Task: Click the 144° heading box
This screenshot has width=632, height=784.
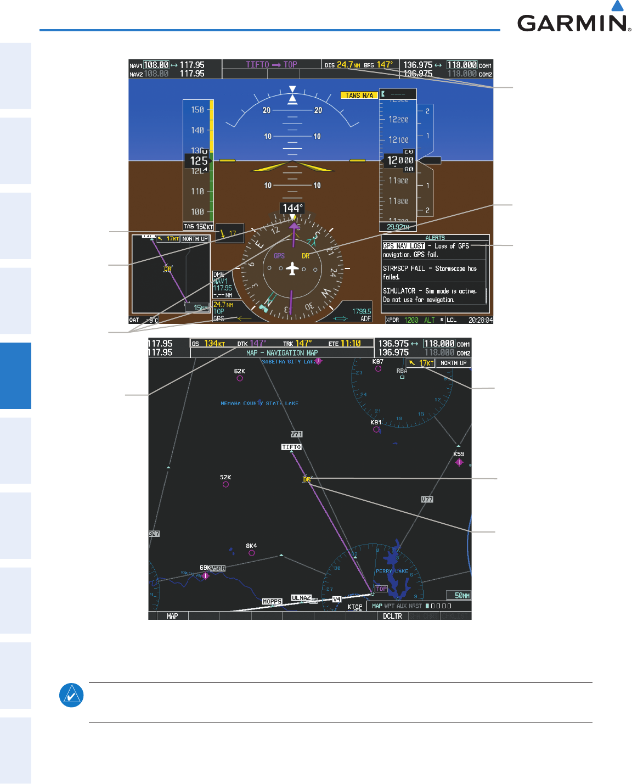Action: (292, 208)
